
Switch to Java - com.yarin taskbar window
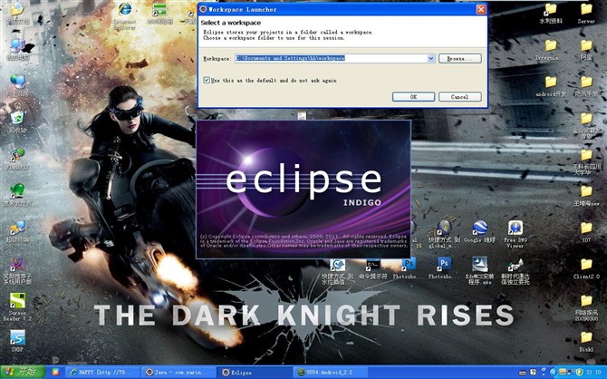[178, 372]
